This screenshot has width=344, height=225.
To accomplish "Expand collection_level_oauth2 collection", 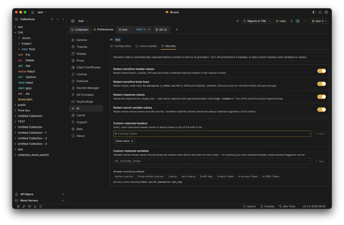I will pyautogui.click(x=15, y=155).
